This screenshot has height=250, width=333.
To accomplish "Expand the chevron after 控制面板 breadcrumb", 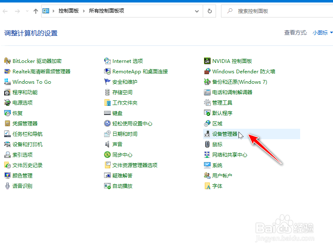I will tap(84, 11).
